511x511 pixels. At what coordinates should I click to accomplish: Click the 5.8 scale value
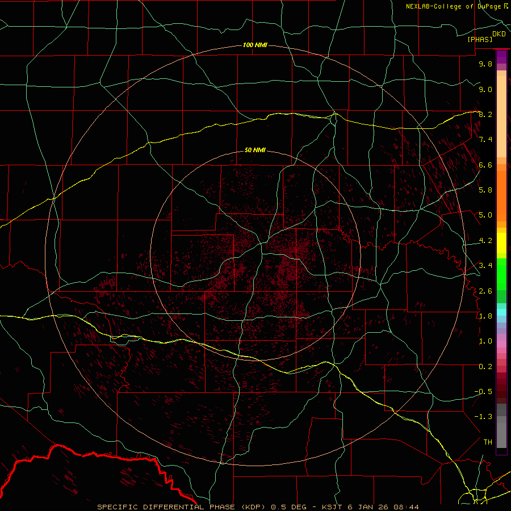coord(485,190)
